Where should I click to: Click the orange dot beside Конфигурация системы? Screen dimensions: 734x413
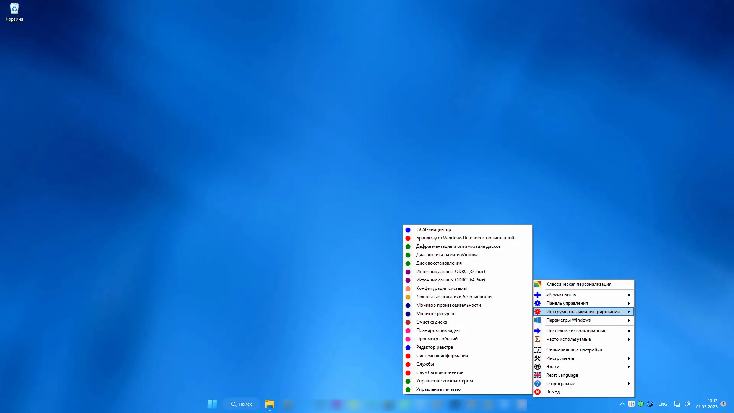[408, 289]
